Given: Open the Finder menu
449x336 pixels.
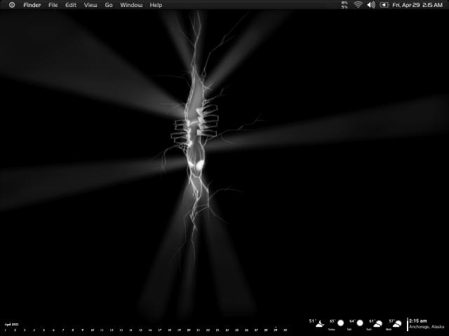Looking at the screenshot, I should (32, 5).
